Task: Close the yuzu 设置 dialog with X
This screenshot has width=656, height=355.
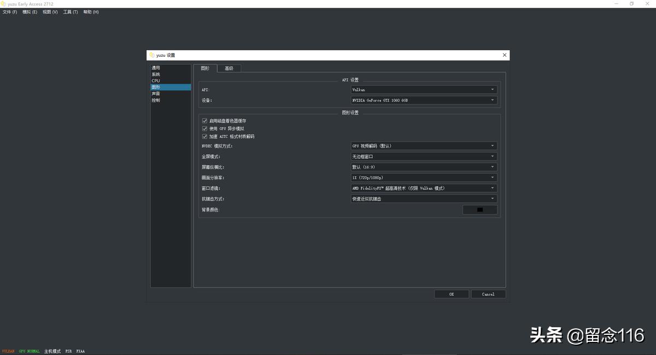Action: 505,55
